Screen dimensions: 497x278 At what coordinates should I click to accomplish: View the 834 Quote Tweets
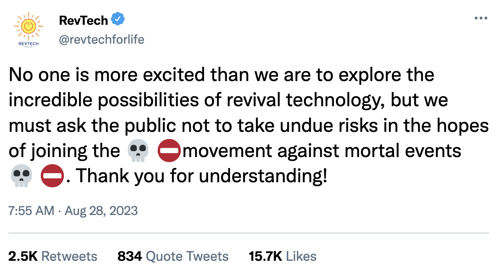(173, 256)
